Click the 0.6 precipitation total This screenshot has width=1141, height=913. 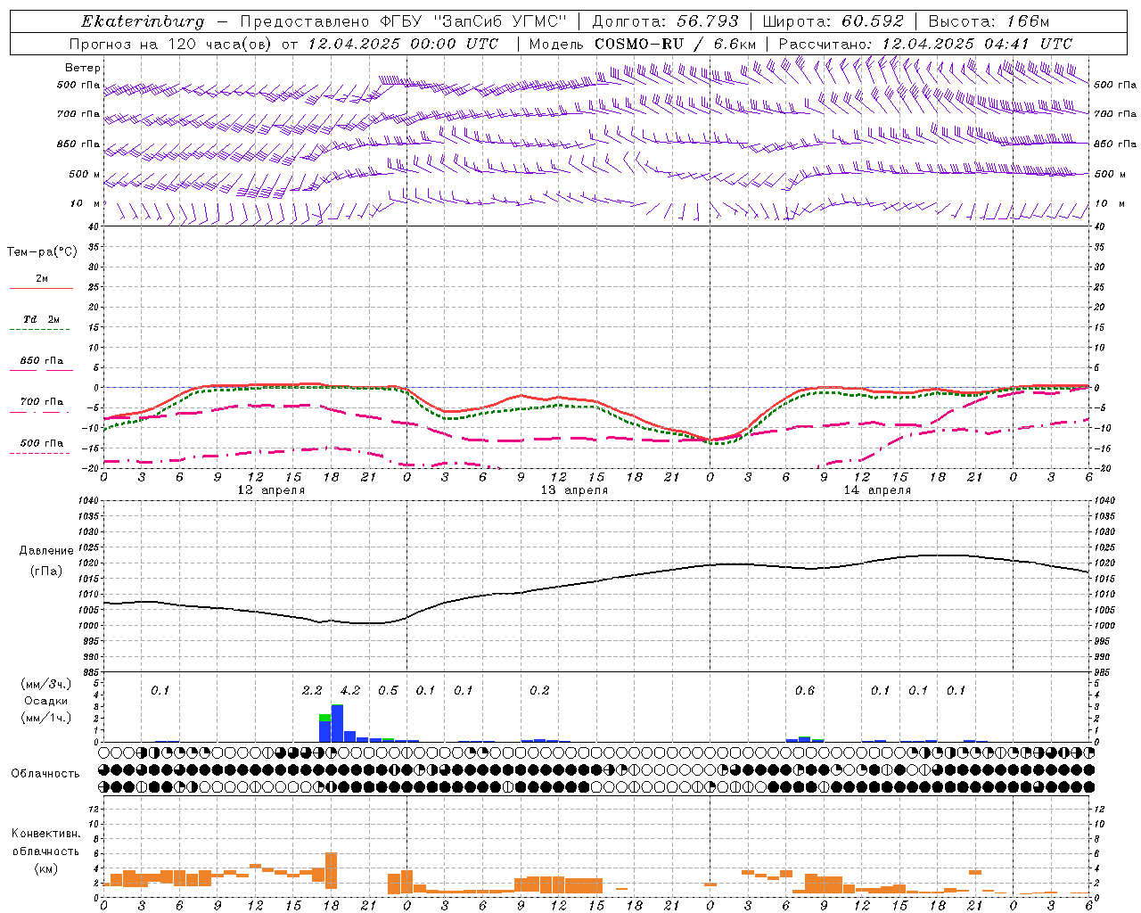coord(804,691)
